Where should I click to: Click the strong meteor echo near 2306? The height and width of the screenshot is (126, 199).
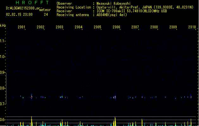tap(115, 97)
